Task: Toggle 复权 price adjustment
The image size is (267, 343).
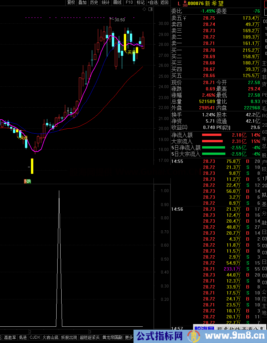Action: coord(71,3)
